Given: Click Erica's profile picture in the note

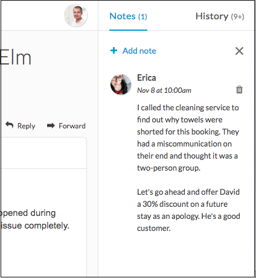Looking at the screenshot, I should (121, 84).
